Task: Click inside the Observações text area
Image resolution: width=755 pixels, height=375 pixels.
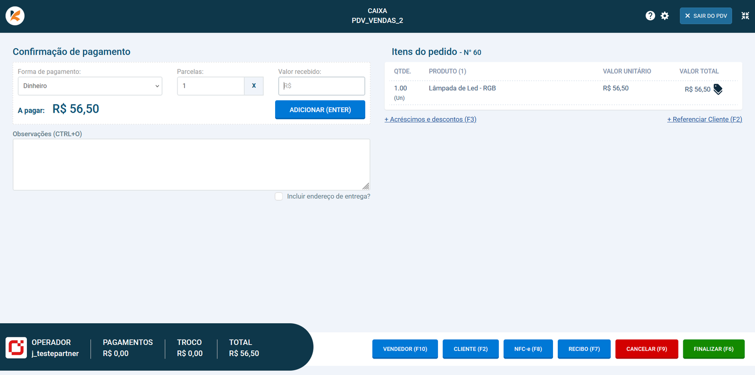Action: pos(191,164)
